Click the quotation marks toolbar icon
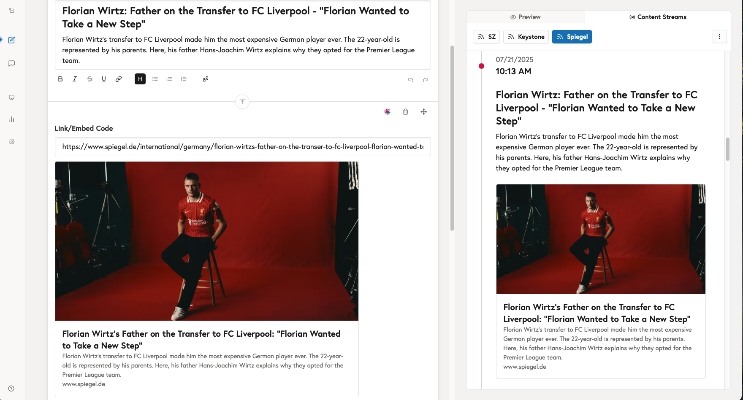The image size is (743, 400). (206, 79)
